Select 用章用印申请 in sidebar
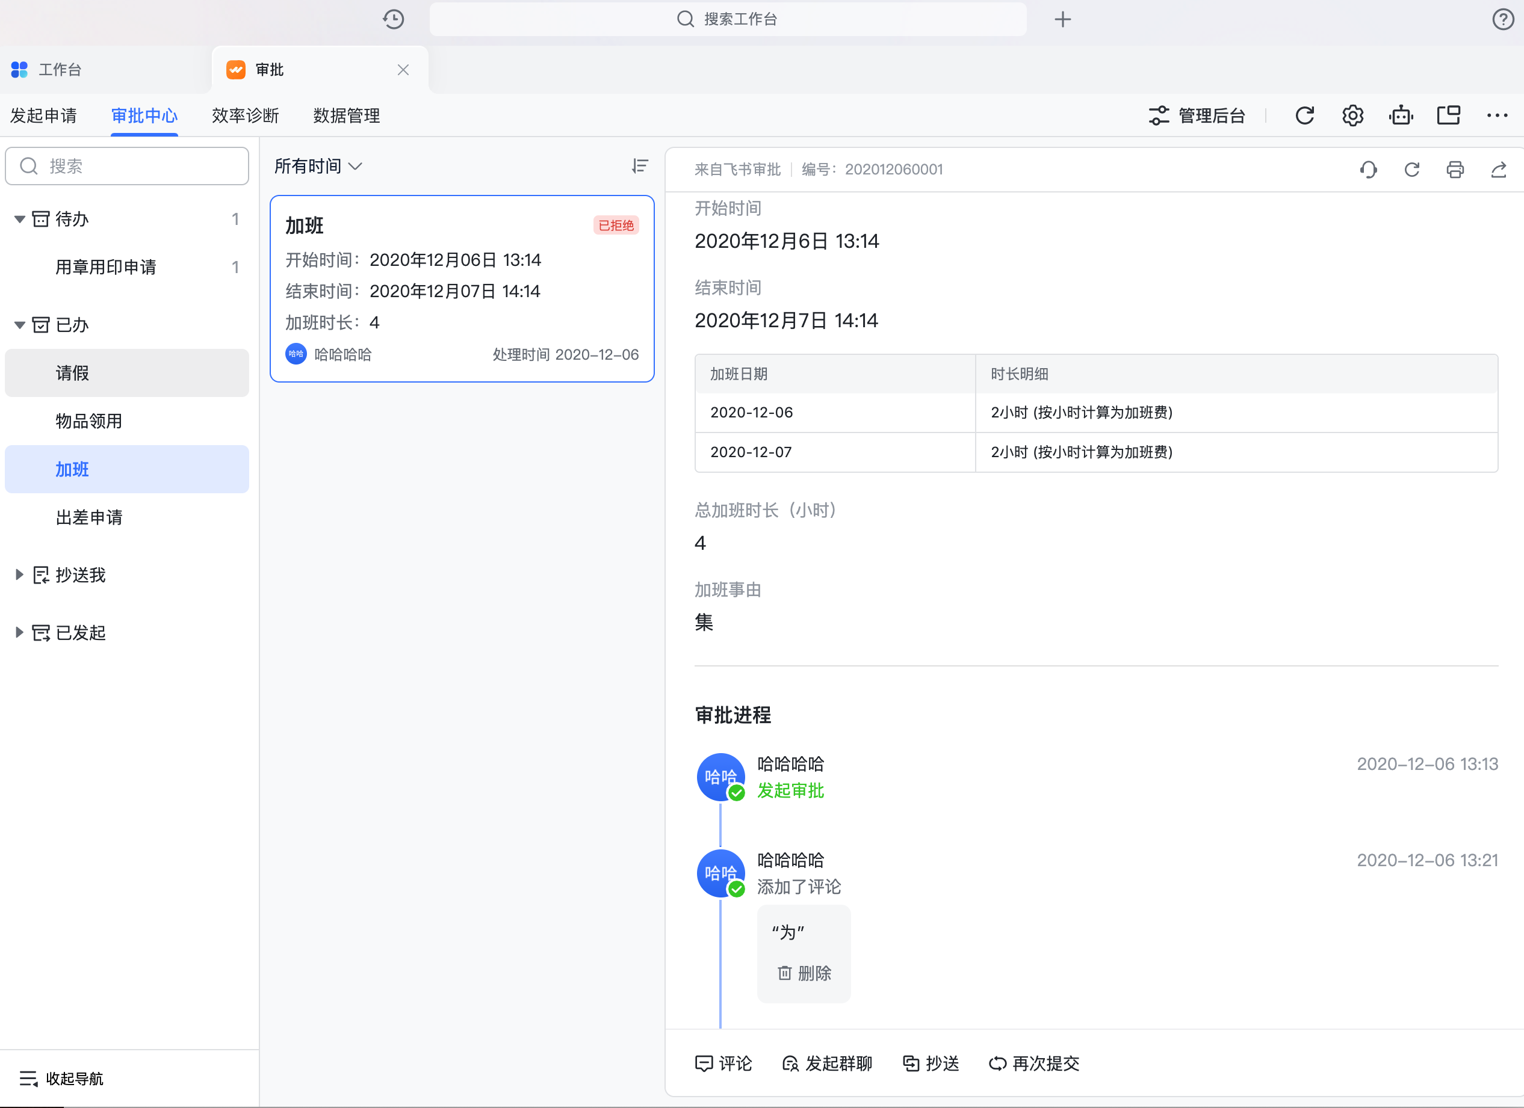 point(127,267)
